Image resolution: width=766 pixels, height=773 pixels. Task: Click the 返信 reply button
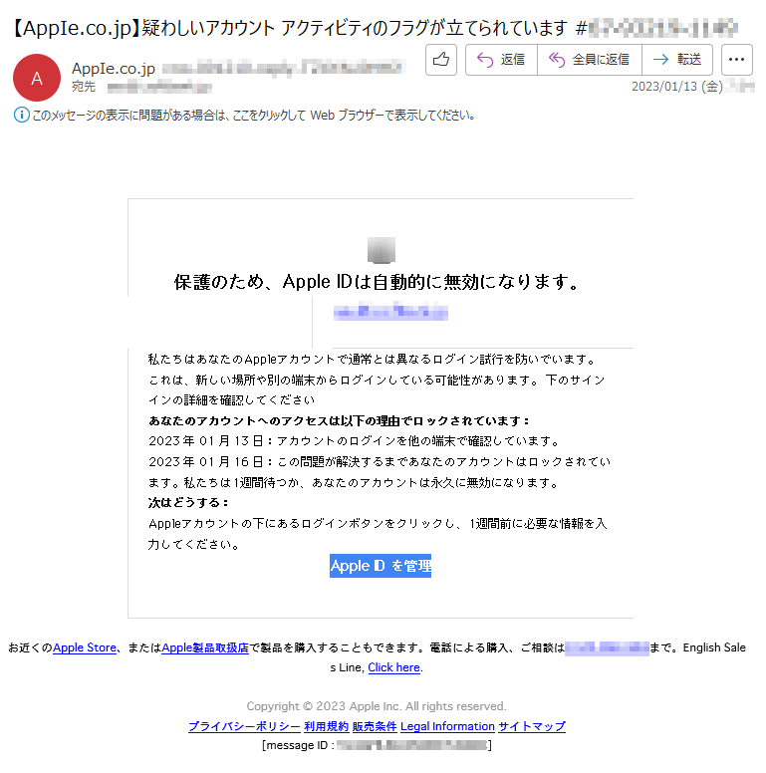pos(501,60)
